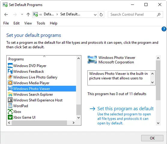Go back with the back arrow
167x144 pixels.
click(x=6, y=14)
